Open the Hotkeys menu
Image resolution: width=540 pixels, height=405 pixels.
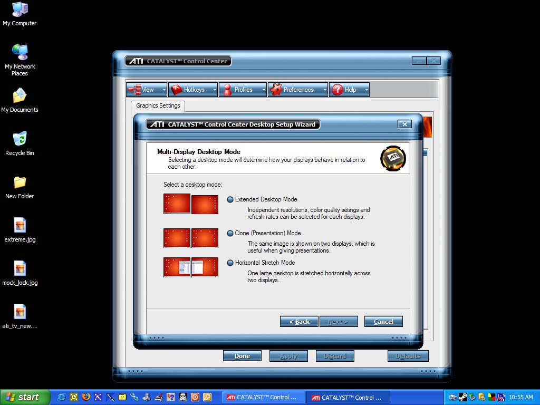click(193, 90)
